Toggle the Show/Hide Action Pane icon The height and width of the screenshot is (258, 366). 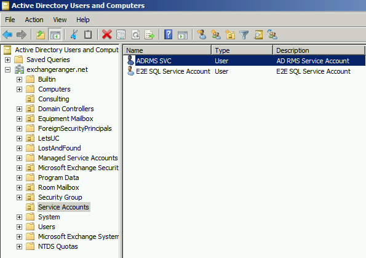tap(183, 35)
